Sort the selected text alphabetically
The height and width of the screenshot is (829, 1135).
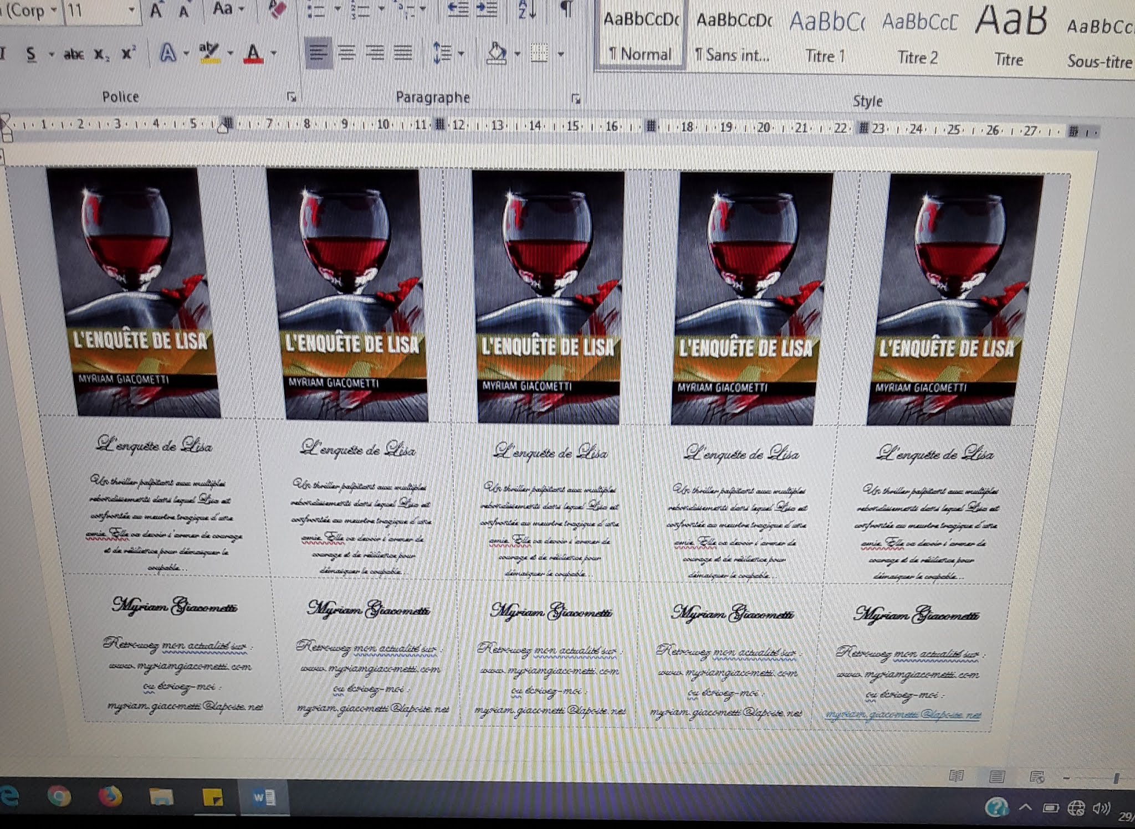[526, 9]
